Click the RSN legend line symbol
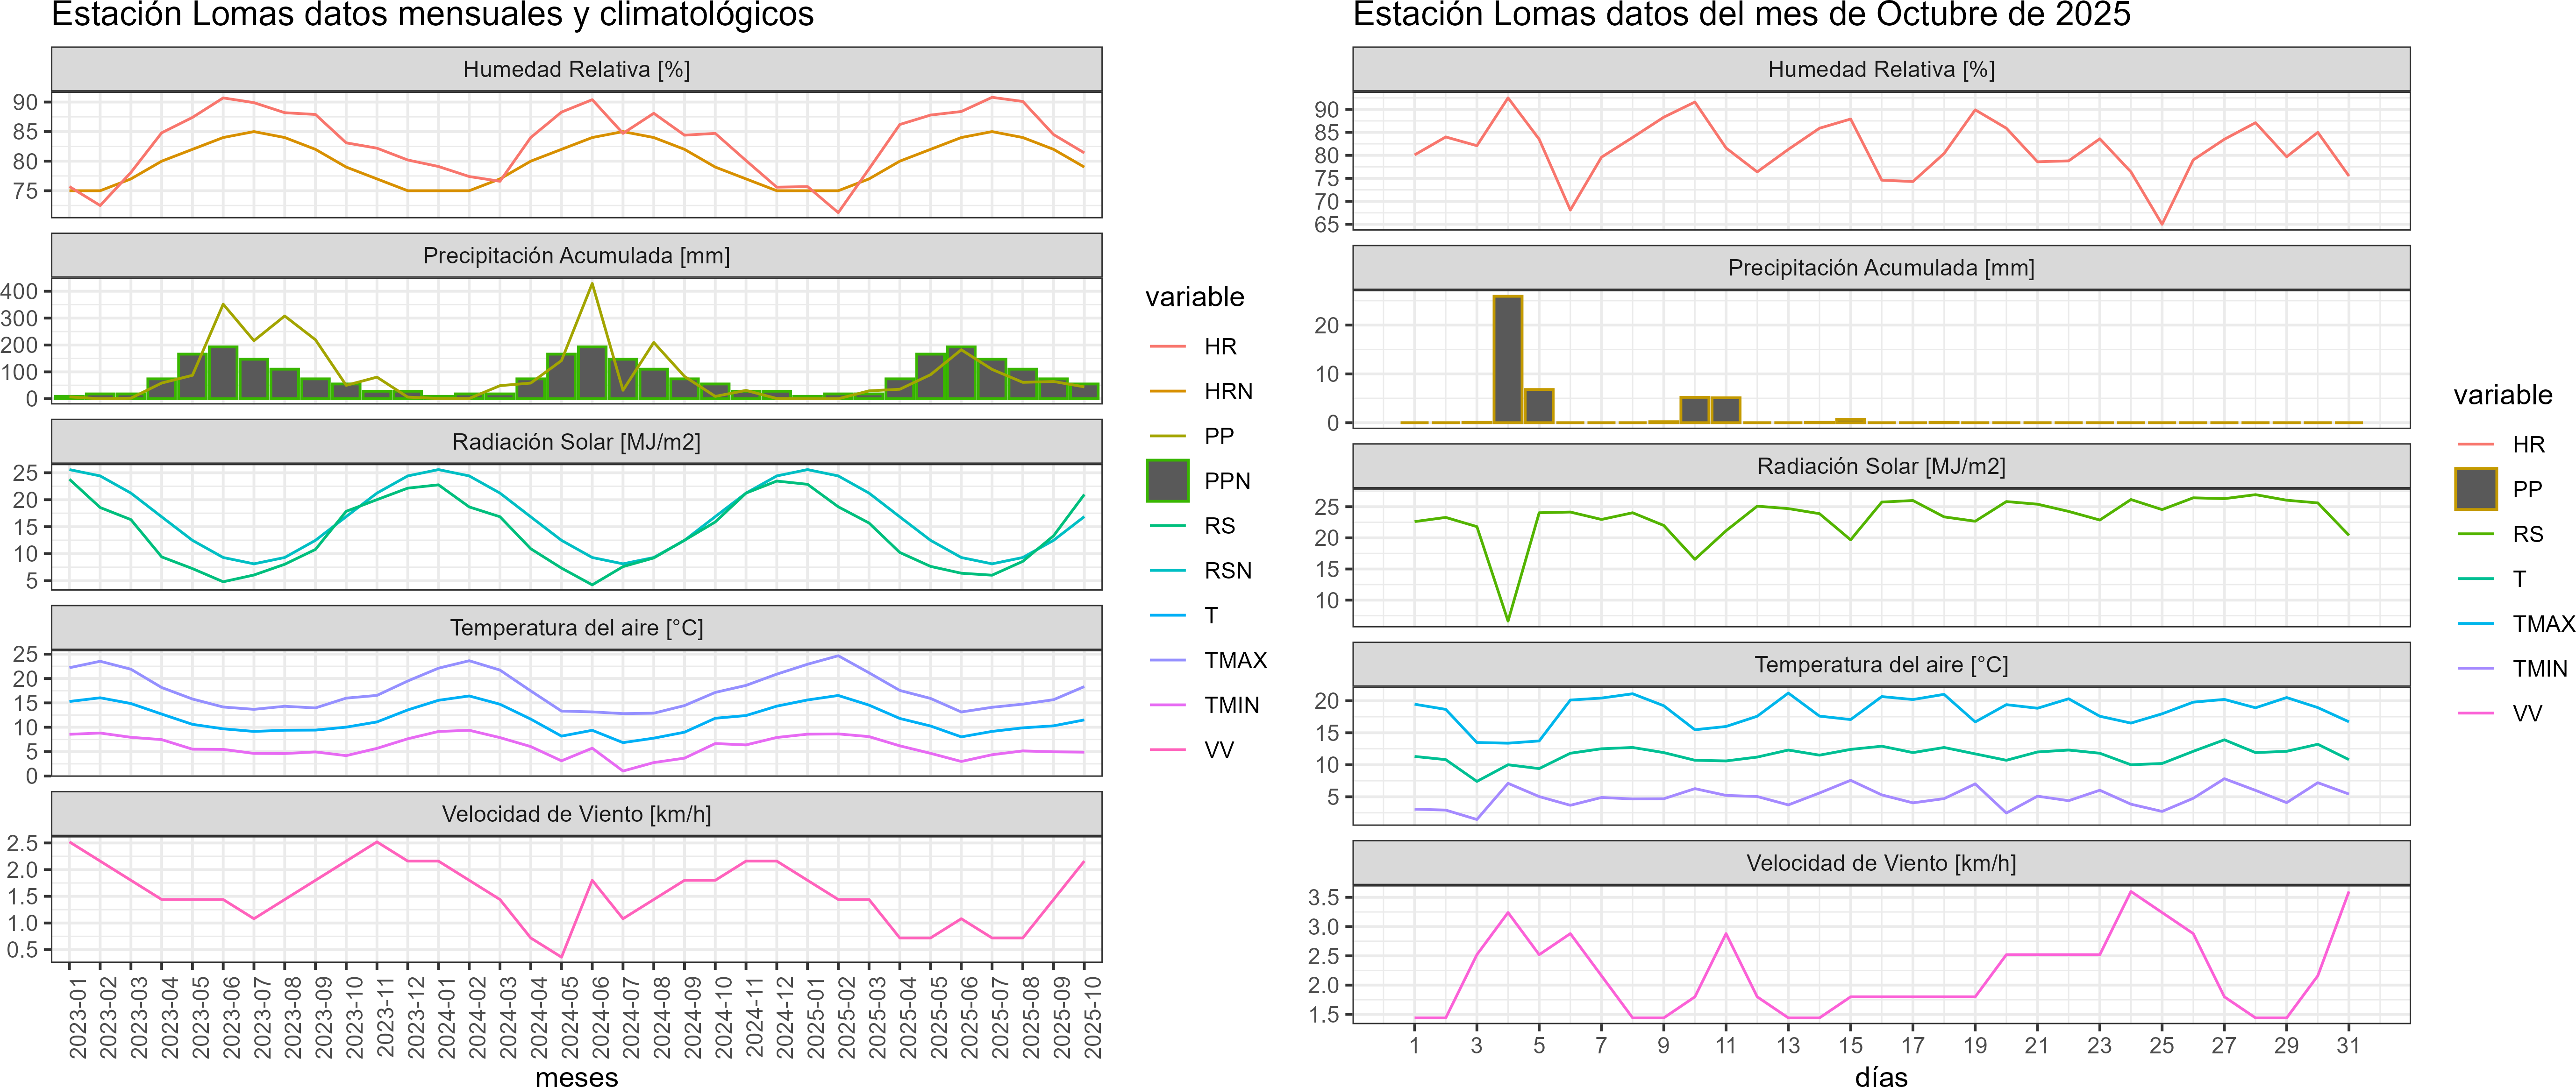The height and width of the screenshot is (1087, 2576). tap(1167, 571)
